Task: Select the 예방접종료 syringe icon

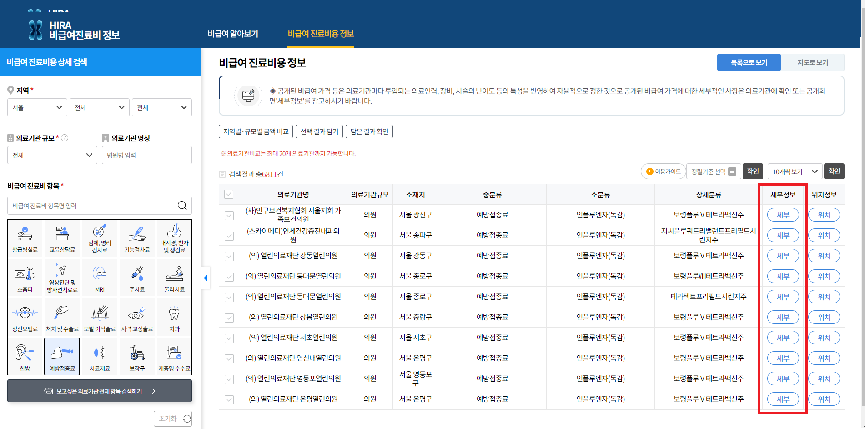Action: (62, 357)
